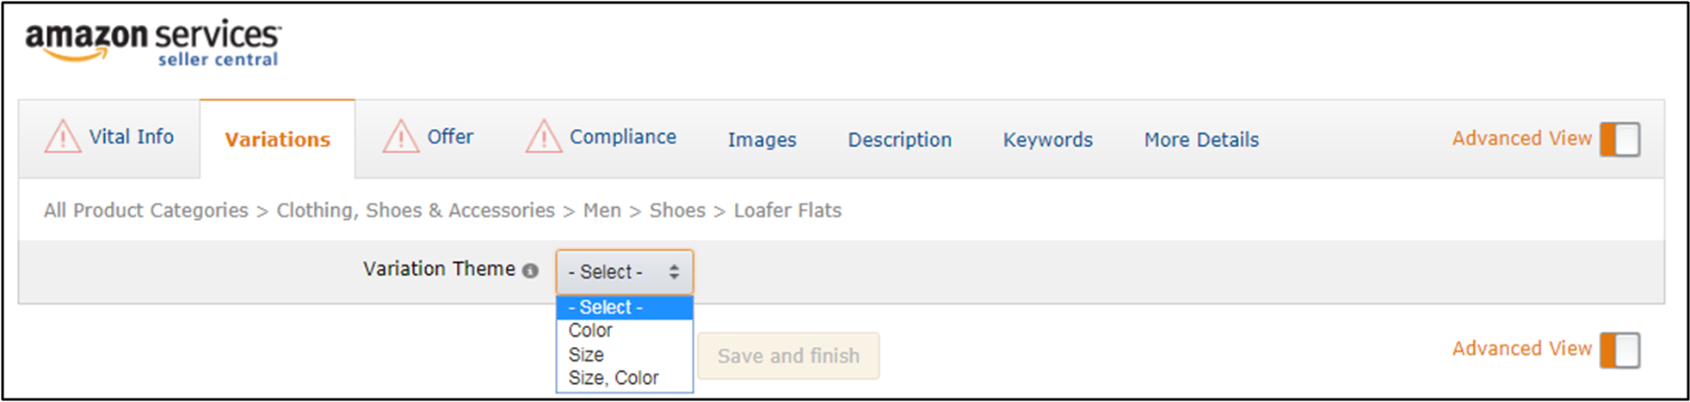1690x402 pixels.
Task: Click the Amazon Services Seller Central logo
Action: tap(152, 42)
